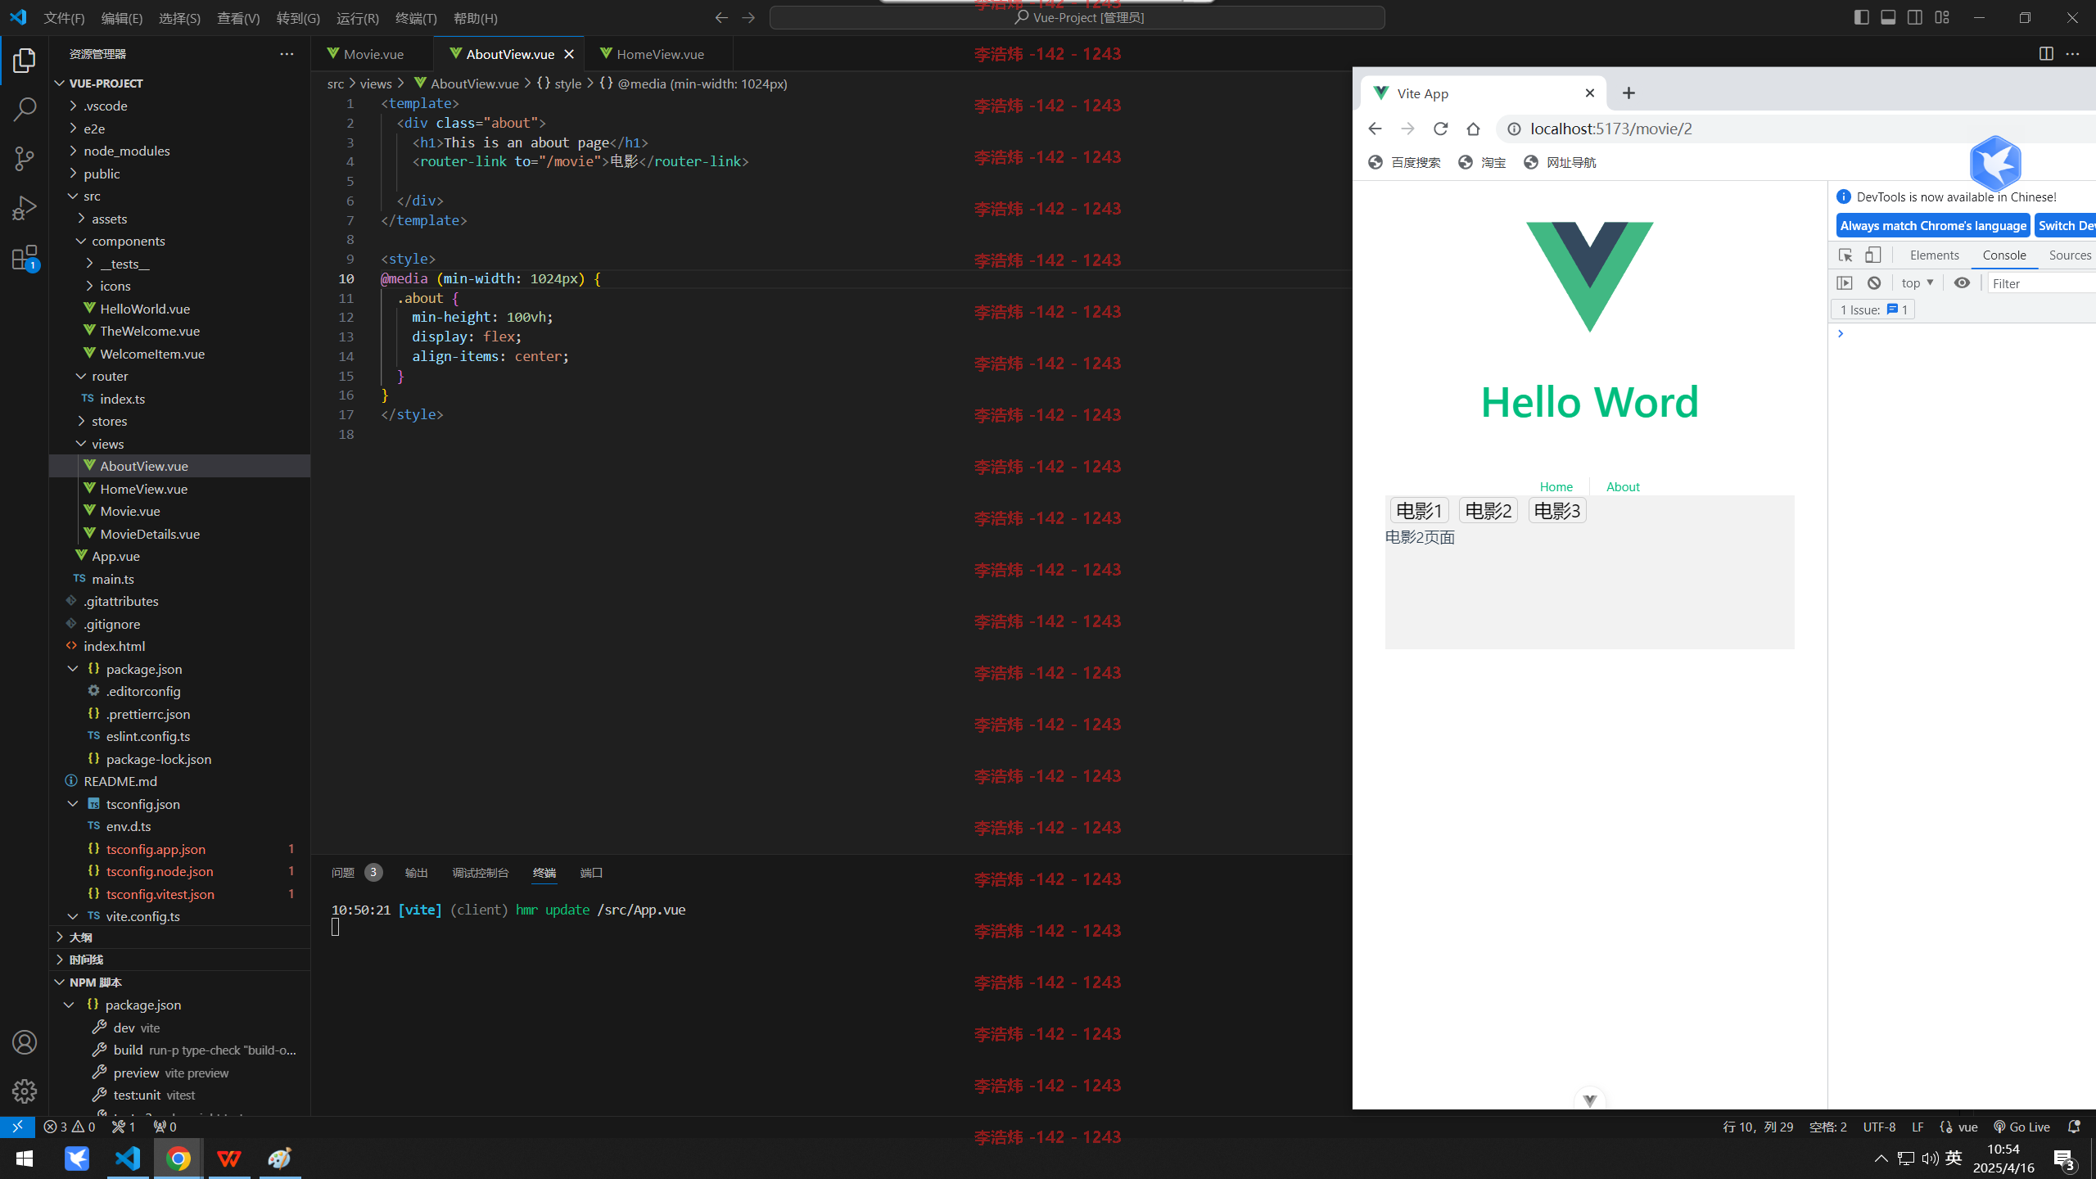The height and width of the screenshot is (1179, 2096).
Task: Open Chrome from the Windows taskbar
Action: [x=178, y=1159]
